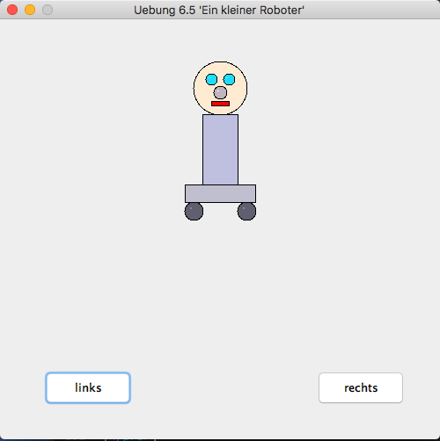Click the disabled gray zoom button
440x441 pixels.
pos(48,10)
